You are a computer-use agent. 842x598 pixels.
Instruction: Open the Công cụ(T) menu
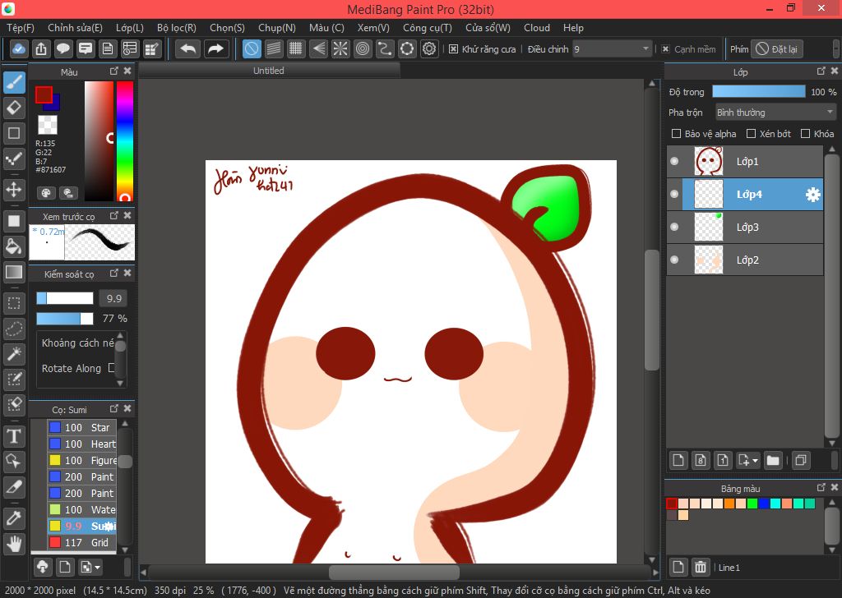click(x=427, y=28)
